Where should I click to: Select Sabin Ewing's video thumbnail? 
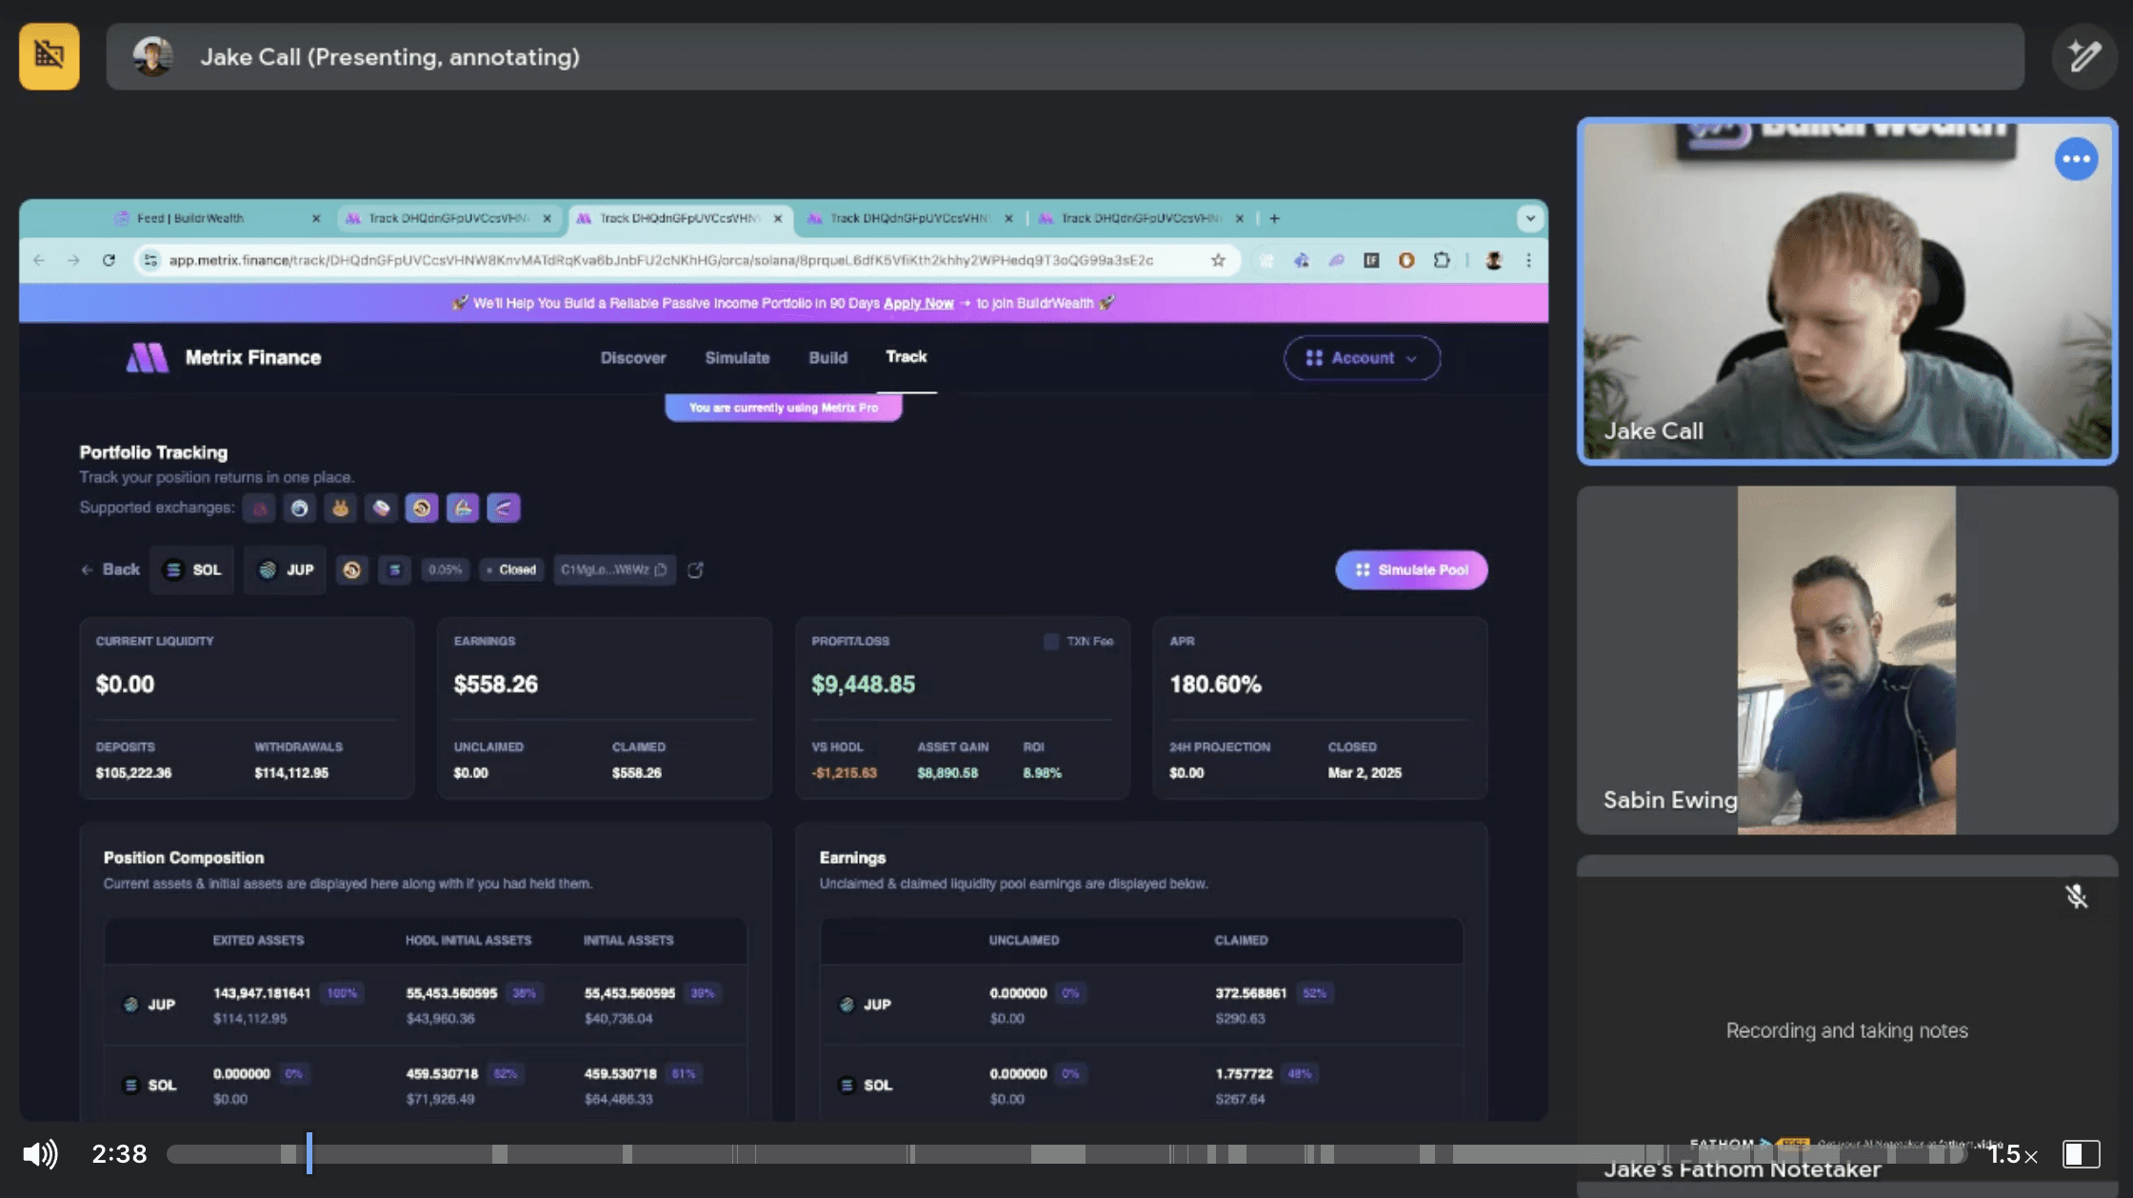click(1847, 660)
